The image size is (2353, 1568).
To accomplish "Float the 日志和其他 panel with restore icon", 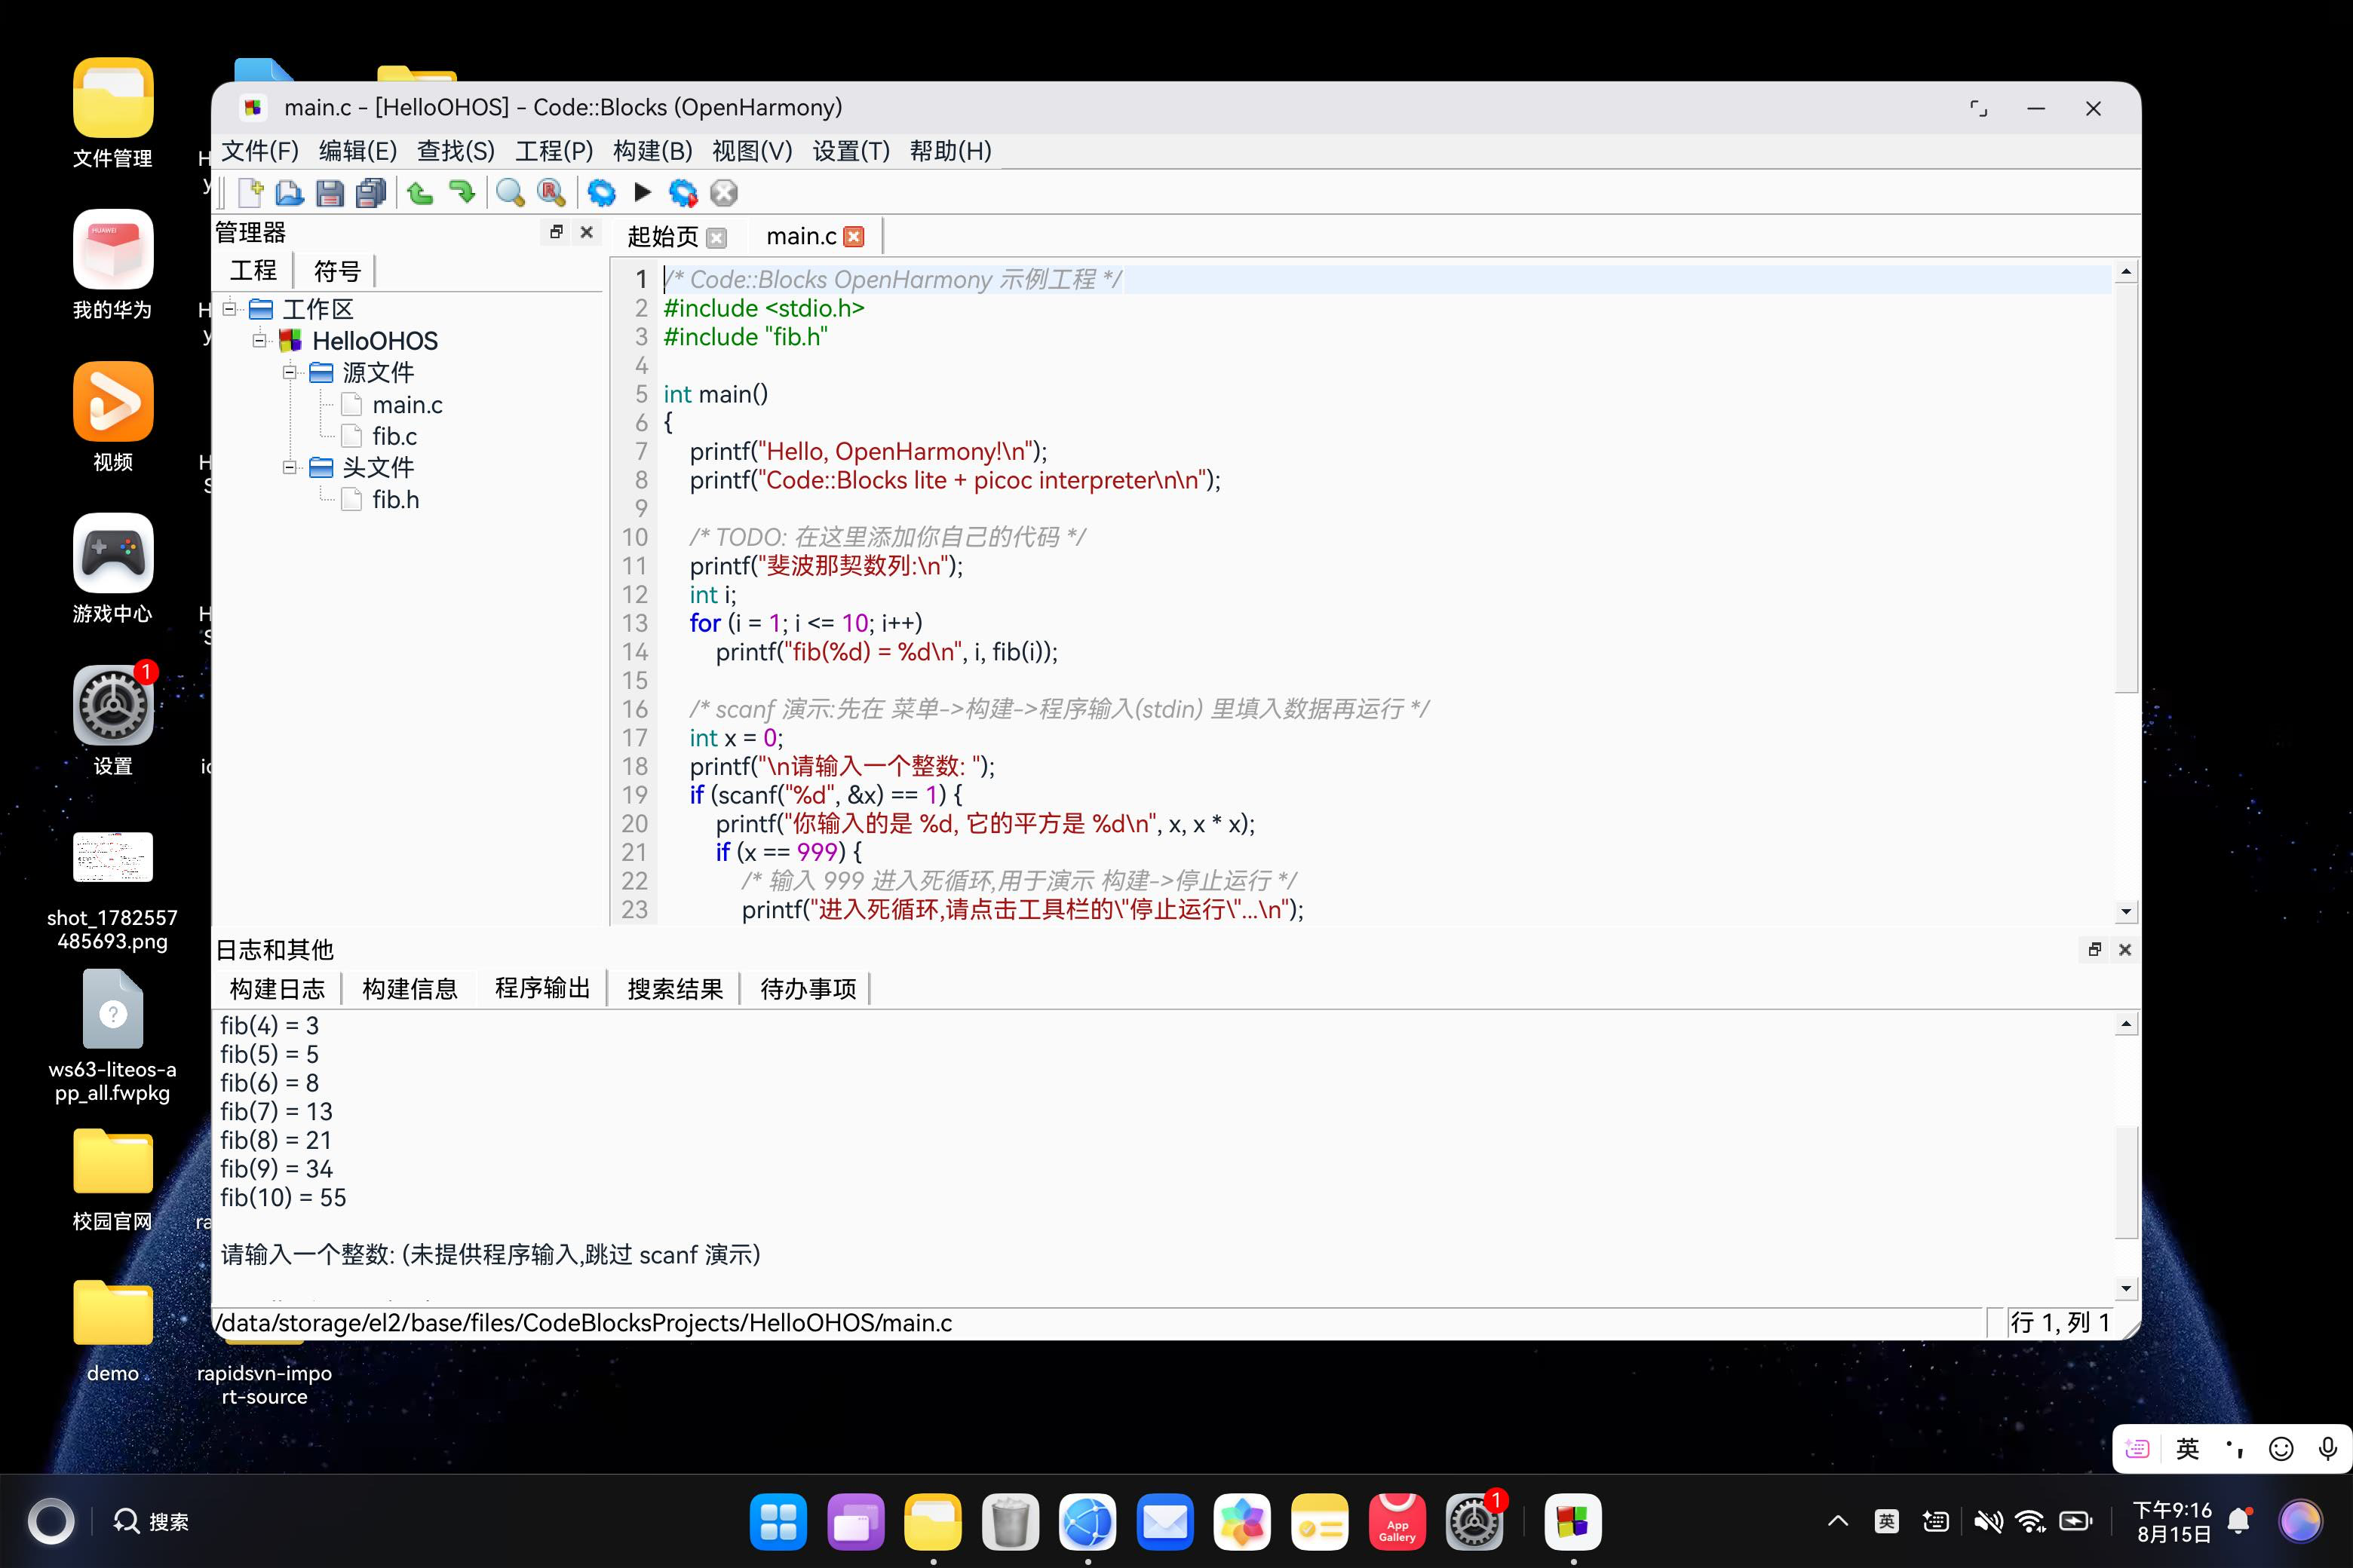I will [x=2095, y=949].
